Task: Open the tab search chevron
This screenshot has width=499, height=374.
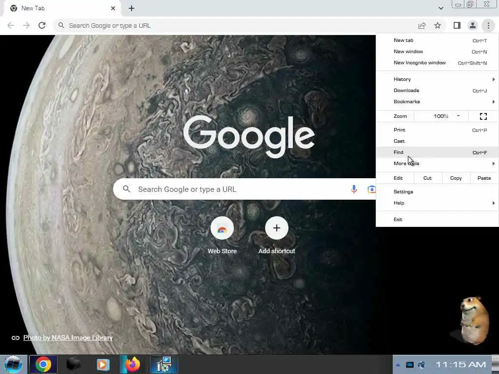Action: [x=441, y=8]
